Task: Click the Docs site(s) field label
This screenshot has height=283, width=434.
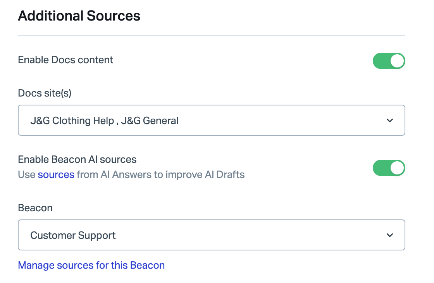Action: (x=45, y=93)
